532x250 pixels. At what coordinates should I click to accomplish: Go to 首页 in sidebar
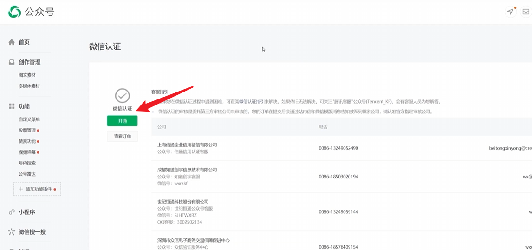pyautogui.click(x=24, y=42)
